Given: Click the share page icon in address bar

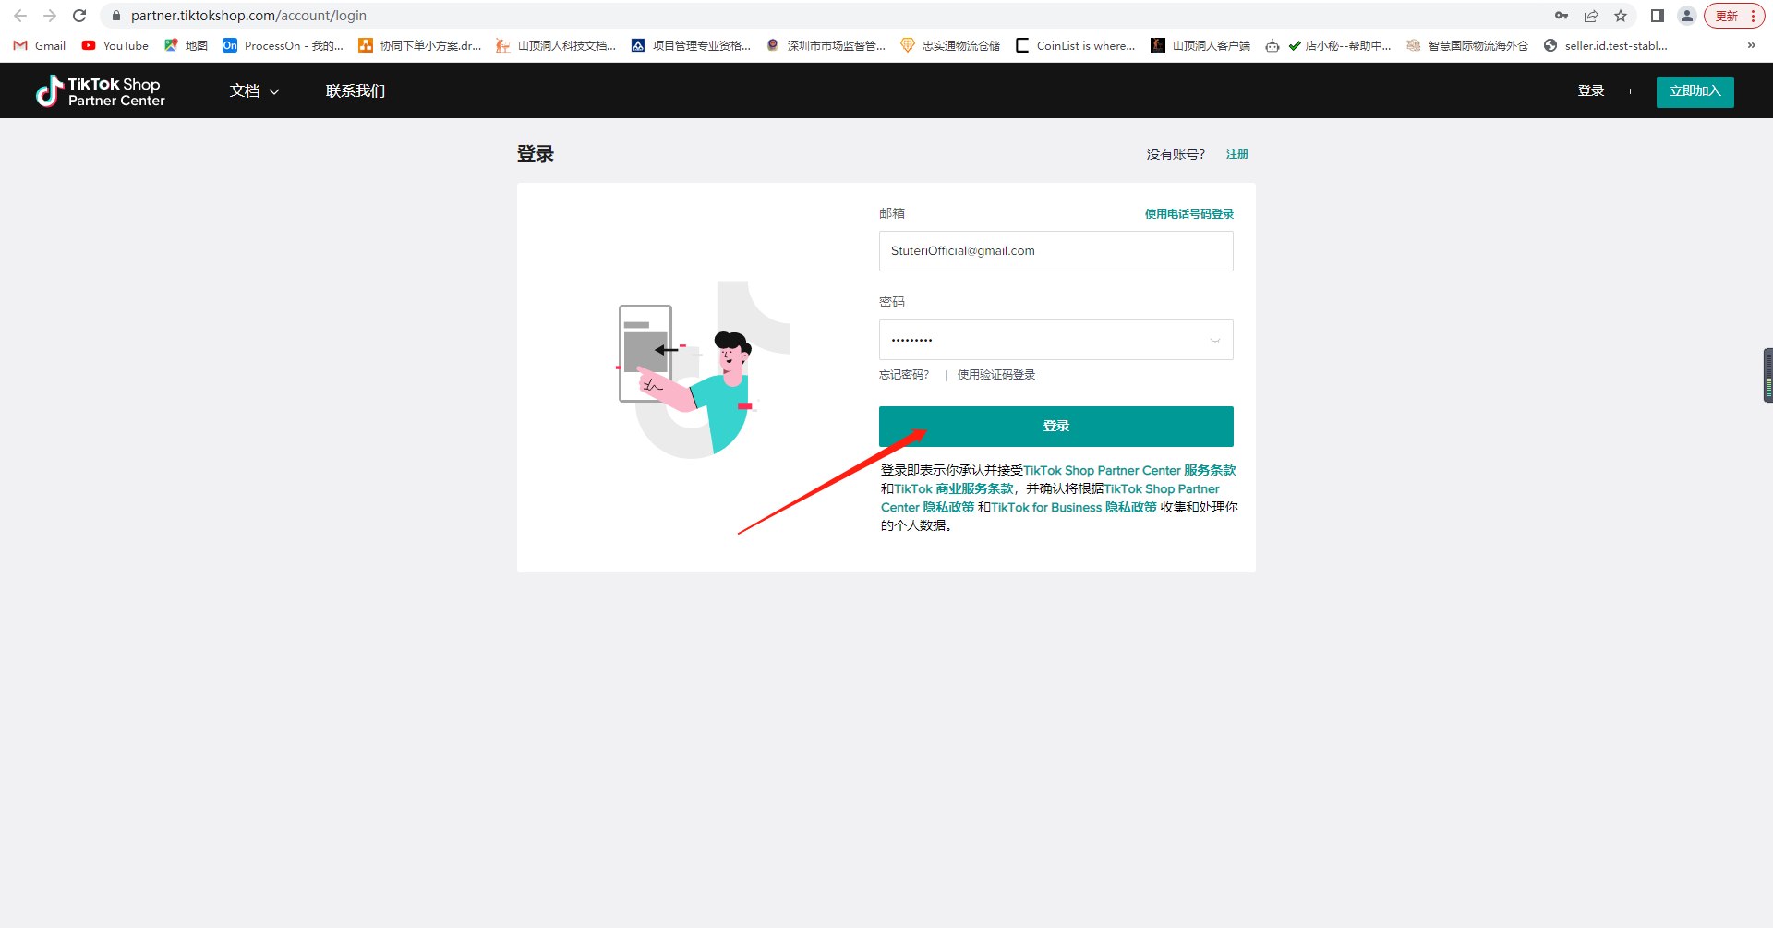Looking at the screenshot, I should (1591, 16).
